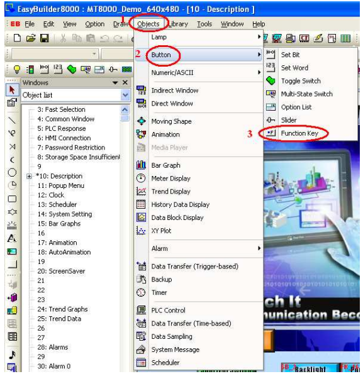Open the Windows panel dropdown arrow
363x374 pixels.
(115, 83)
